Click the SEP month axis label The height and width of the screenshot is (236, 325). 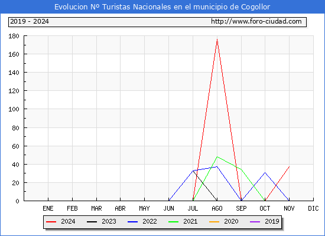[241, 208]
